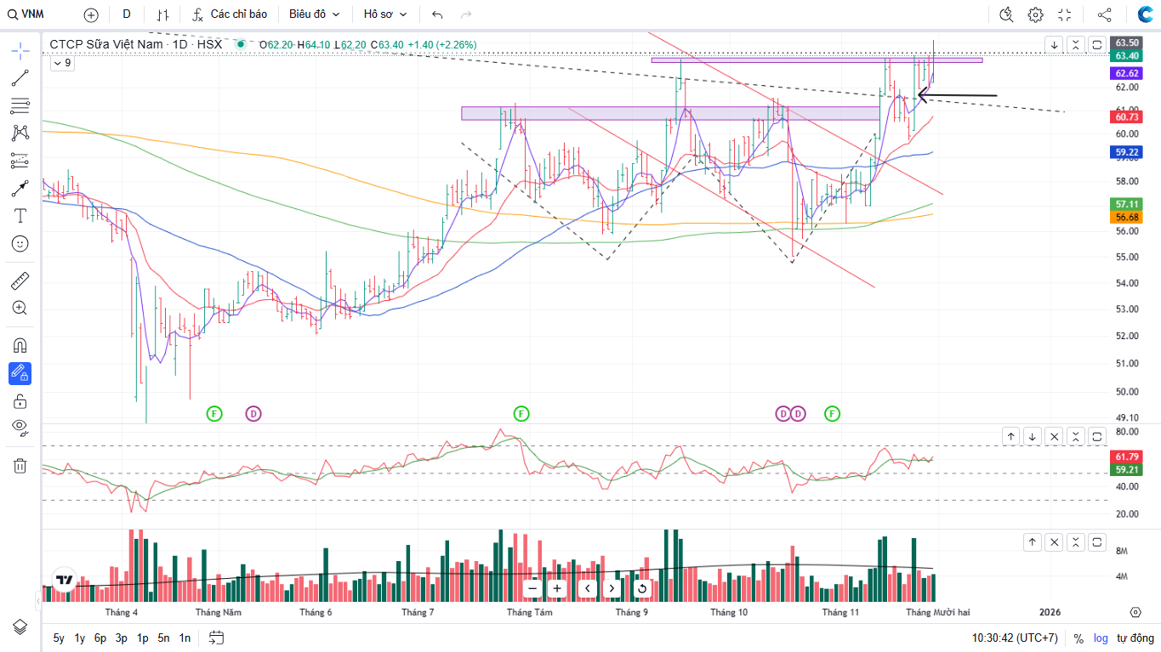Click the tự động auto-scale button
This screenshot has width=1161, height=652.
1134,638
